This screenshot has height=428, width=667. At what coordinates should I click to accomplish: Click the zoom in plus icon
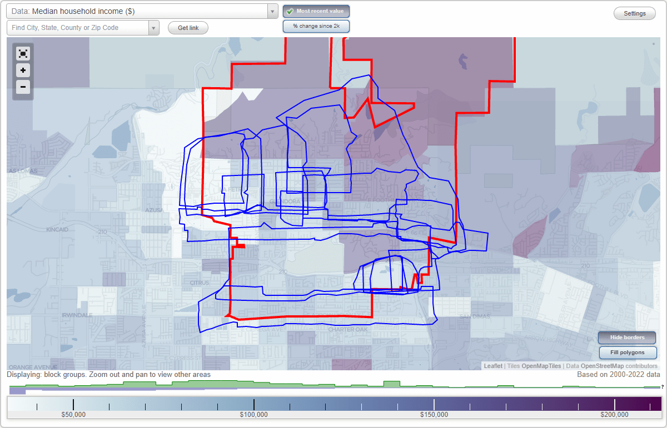(x=23, y=71)
